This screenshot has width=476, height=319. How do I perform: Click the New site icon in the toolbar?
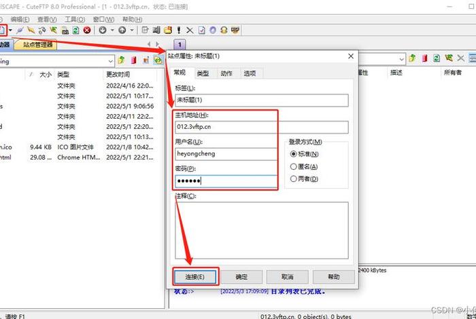[x=3, y=30]
